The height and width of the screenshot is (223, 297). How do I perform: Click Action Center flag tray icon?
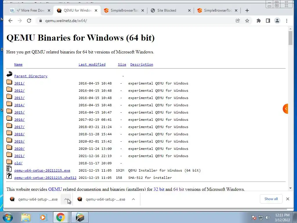(x=254, y=217)
